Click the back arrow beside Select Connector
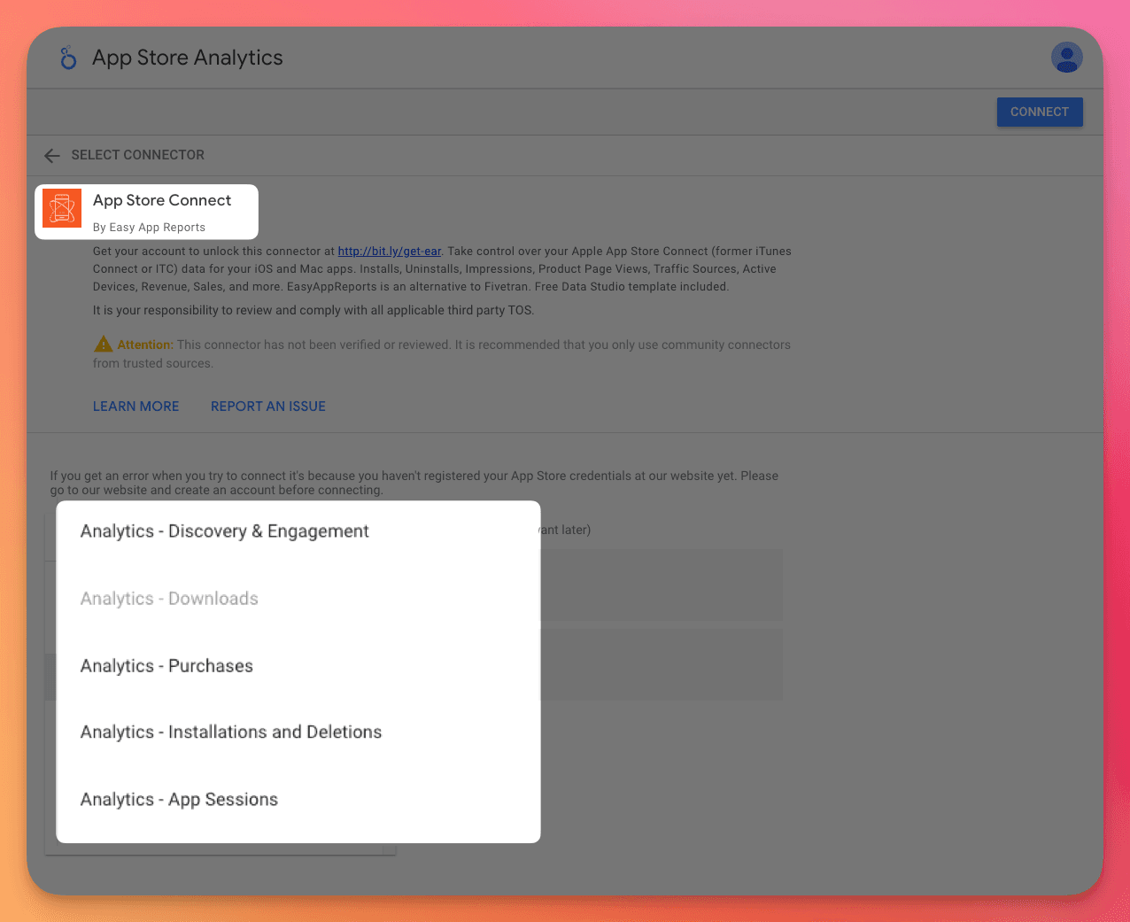Screen dimensions: 1130x922 coord(52,155)
